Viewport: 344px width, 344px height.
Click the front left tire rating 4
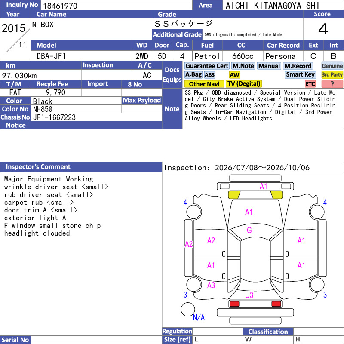pyautogui.click(x=185, y=202)
